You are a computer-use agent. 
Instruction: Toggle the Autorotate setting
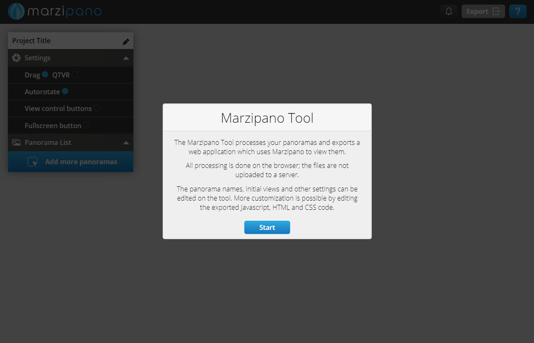[65, 91]
